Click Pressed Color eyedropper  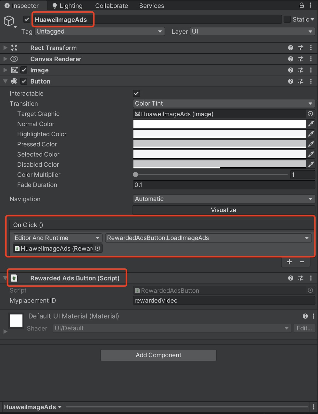click(x=311, y=144)
